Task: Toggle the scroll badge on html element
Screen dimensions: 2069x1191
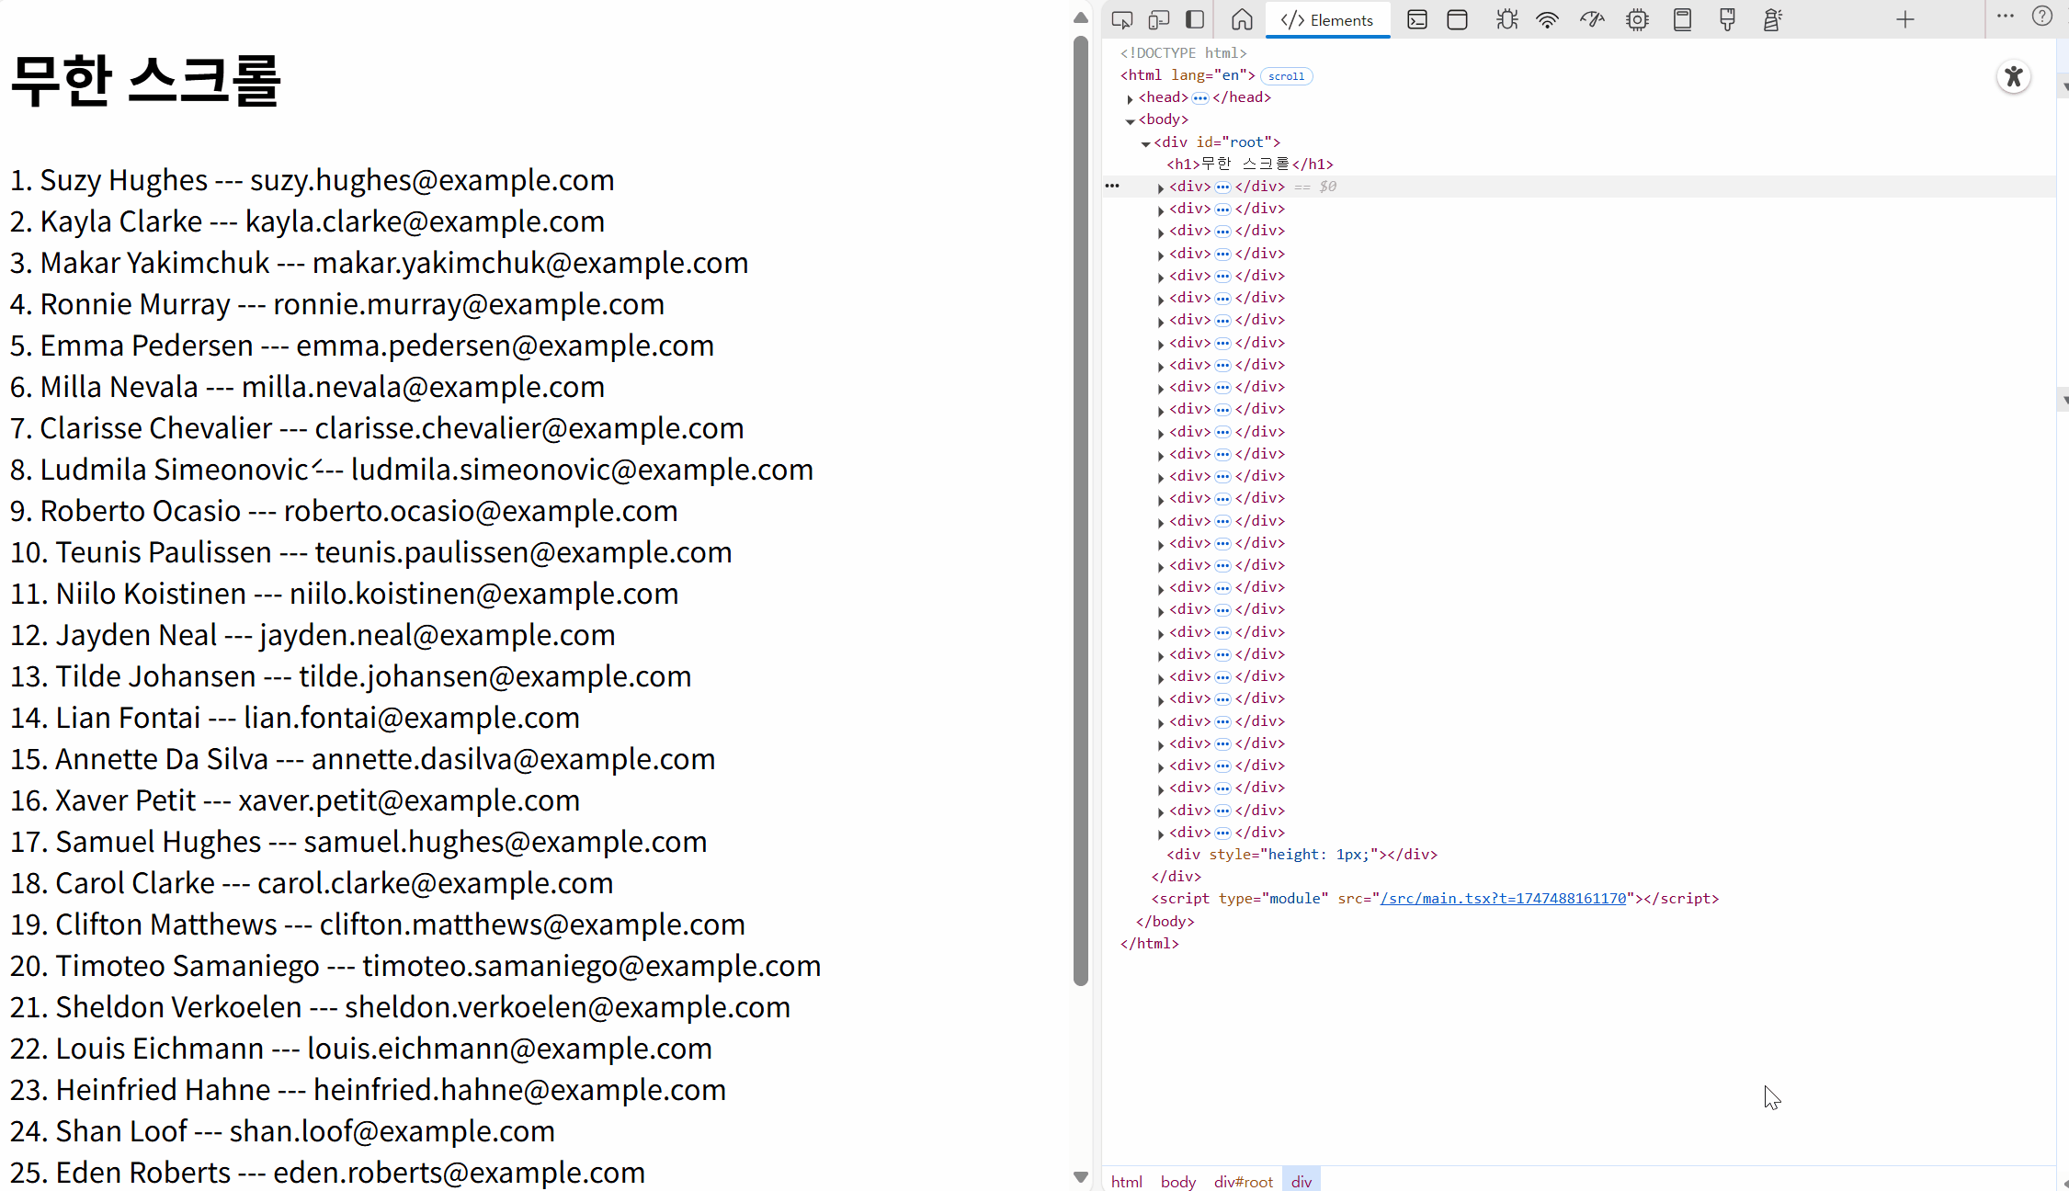Action: pos(1286,76)
